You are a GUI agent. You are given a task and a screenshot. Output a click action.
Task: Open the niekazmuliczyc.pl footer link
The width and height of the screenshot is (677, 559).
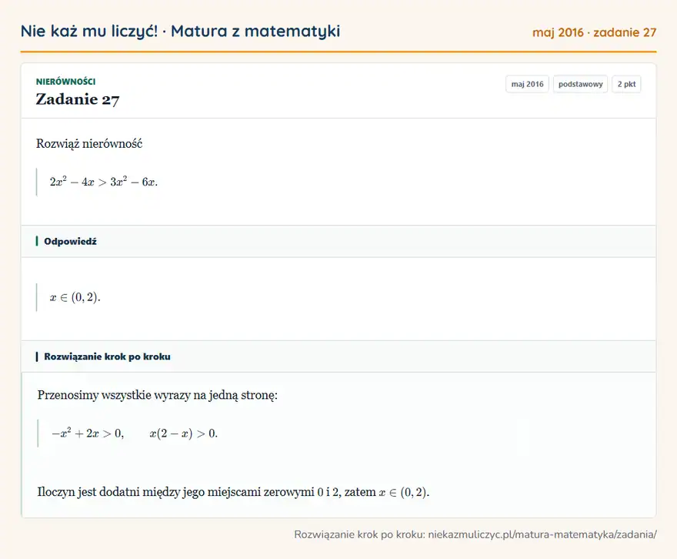pos(542,535)
